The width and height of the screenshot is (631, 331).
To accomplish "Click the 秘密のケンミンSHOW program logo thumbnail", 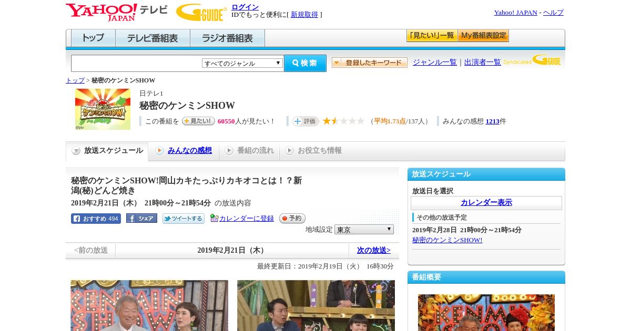I will pos(103,109).
